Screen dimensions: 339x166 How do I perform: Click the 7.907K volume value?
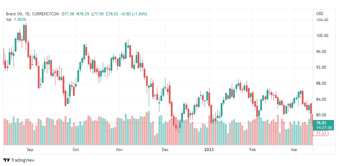click(x=20, y=20)
